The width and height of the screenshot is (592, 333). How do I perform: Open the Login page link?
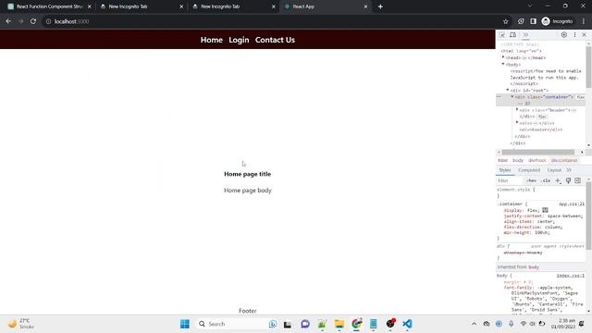click(x=239, y=40)
